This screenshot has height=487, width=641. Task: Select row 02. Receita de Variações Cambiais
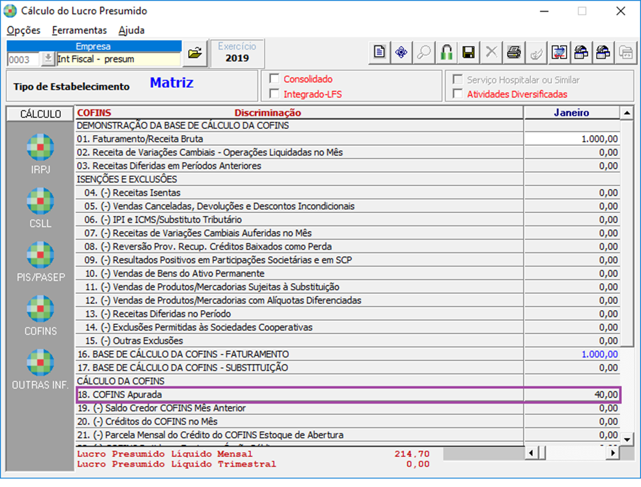[299, 152]
